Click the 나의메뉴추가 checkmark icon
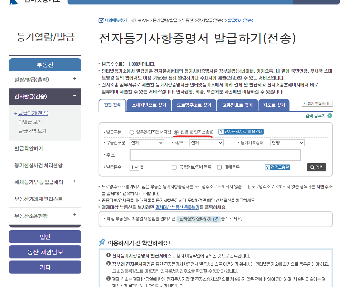Viewport: 346px width, 287px height. tap(101, 21)
